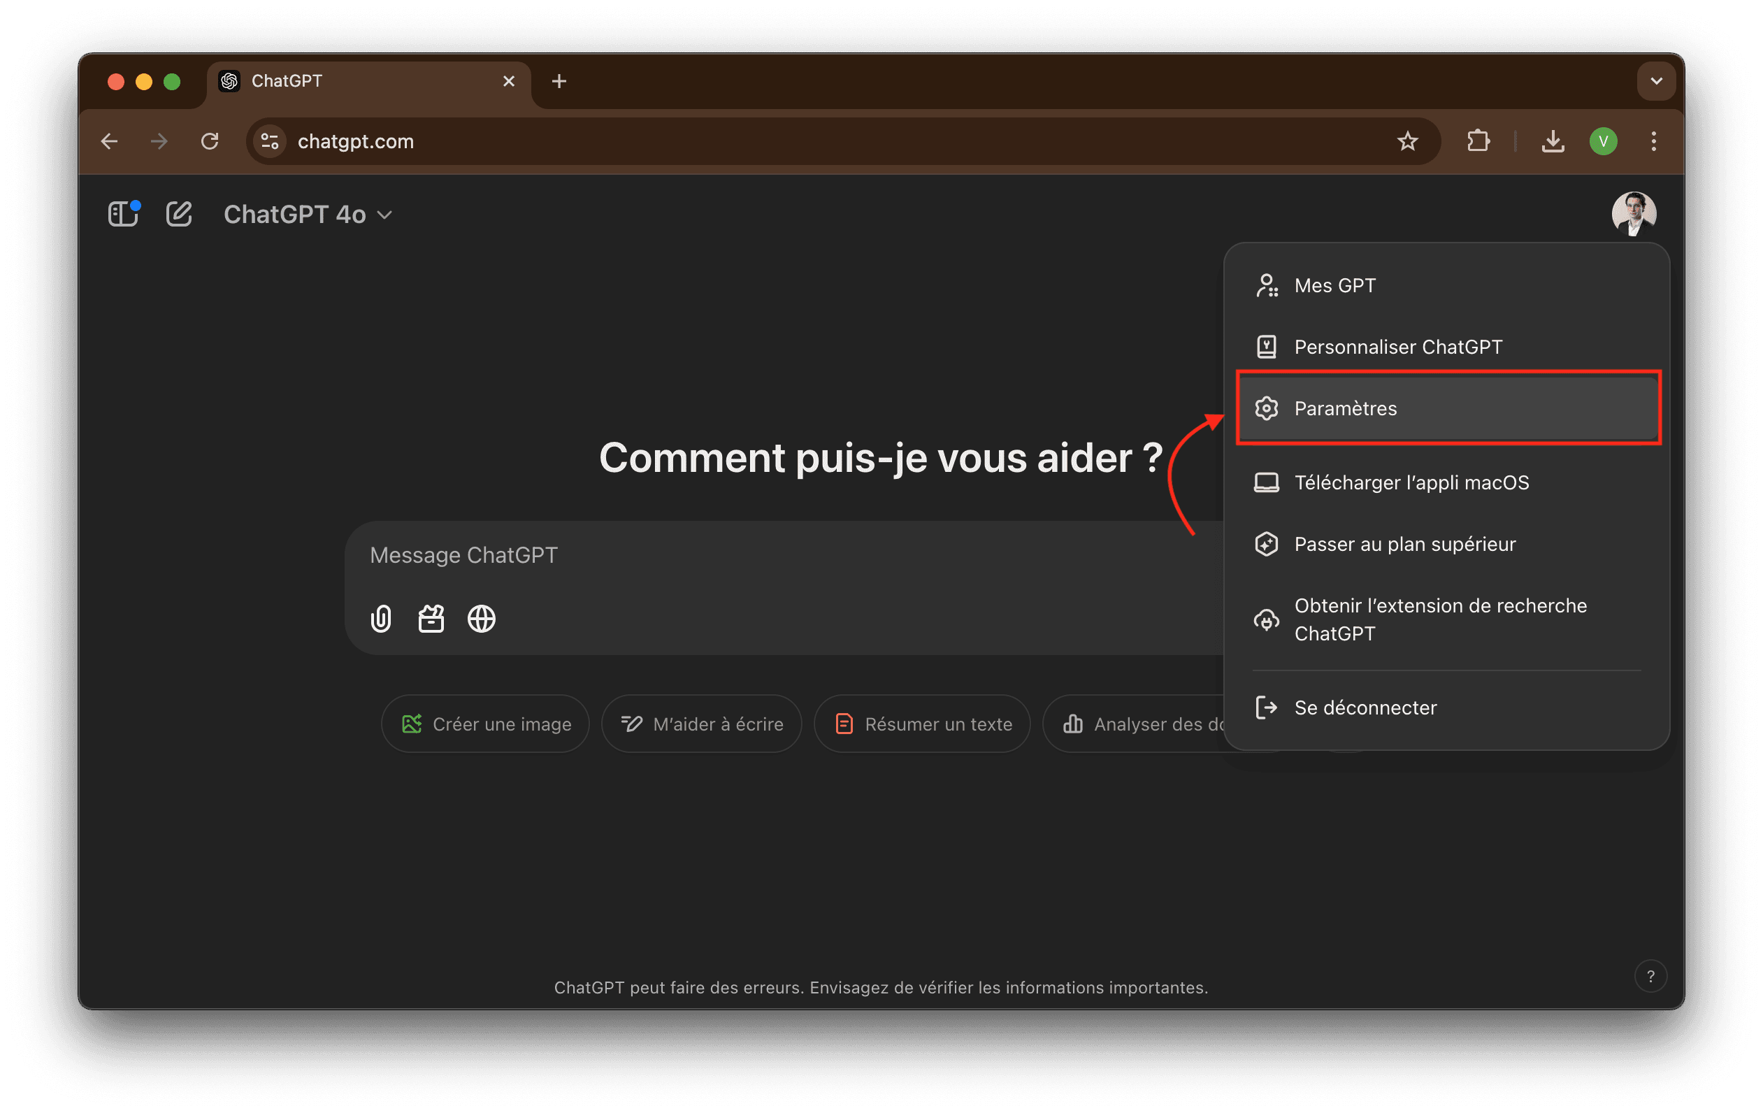Toggle the sidebar panel icon
Viewport: 1763px width, 1113px height.
coord(123,214)
